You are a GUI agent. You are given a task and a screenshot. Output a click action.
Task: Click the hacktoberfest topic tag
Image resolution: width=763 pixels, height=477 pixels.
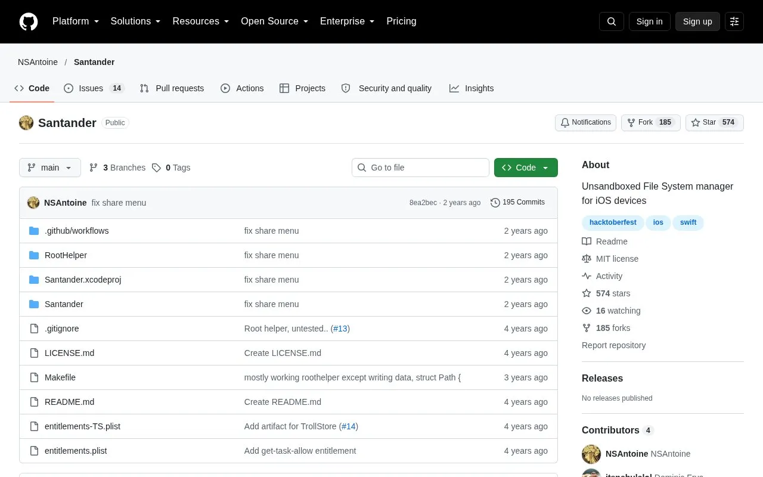(x=613, y=222)
